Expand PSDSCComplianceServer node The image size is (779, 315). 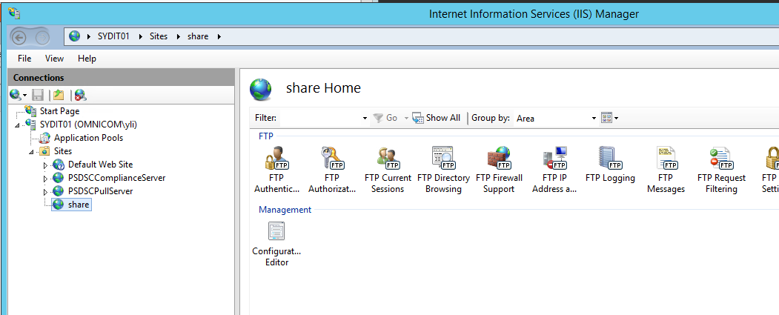click(x=46, y=179)
